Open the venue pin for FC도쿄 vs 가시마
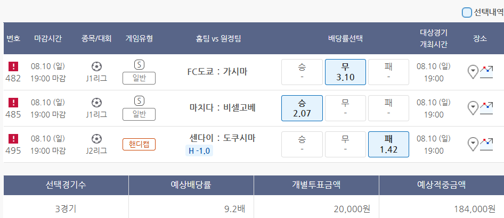Viewport: 504px width, 218px height. tap(473, 72)
